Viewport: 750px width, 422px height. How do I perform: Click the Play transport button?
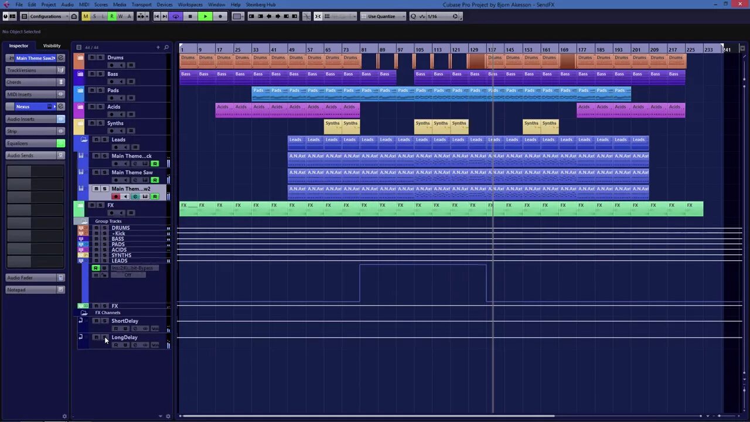tap(205, 16)
